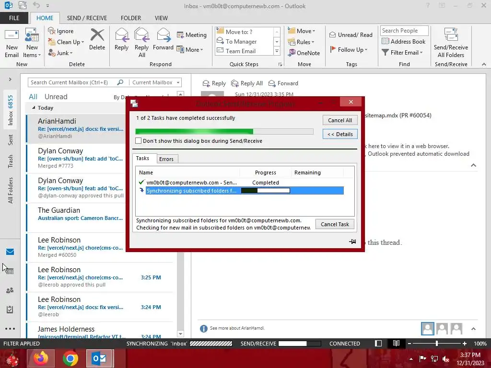The width and height of the screenshot is (491, 368).
Task: Open the New Items menu
Action: [32, 44]
